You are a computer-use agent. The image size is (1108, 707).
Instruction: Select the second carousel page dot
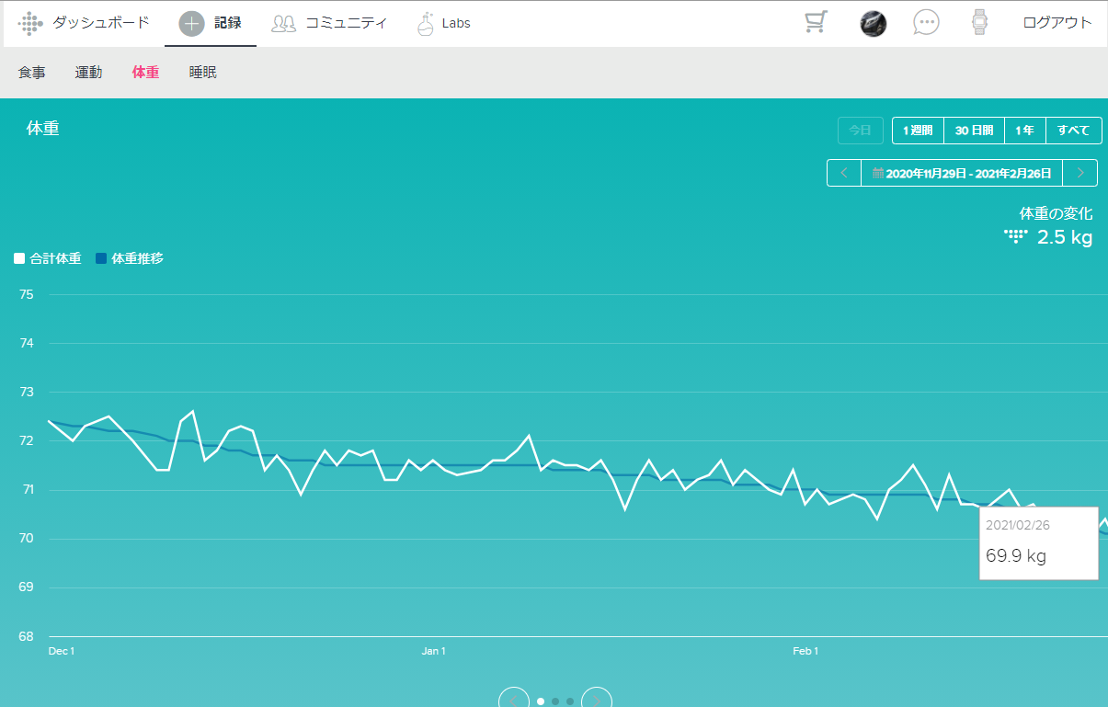(555, 701)
